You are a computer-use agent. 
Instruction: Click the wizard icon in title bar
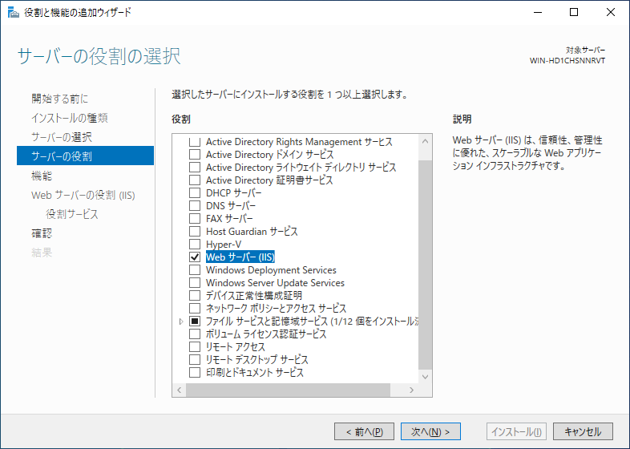(x=14, y=13)
